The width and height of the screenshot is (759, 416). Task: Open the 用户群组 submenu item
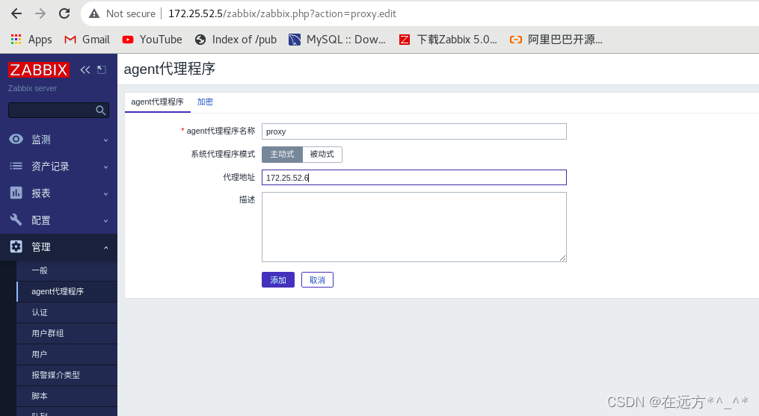pyautogui.click(x=67, y=333)
